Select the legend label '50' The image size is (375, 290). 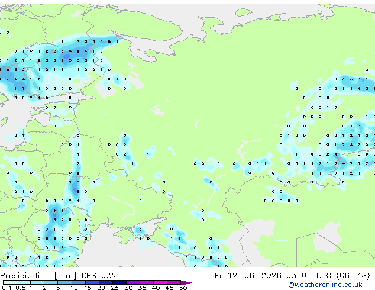pos(183,288)
